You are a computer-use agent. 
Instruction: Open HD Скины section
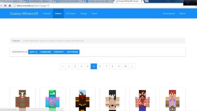pos(71,14)
